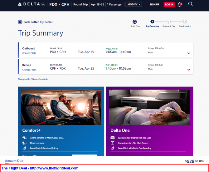Click Change Flight under Return

(x=29, y=70)
